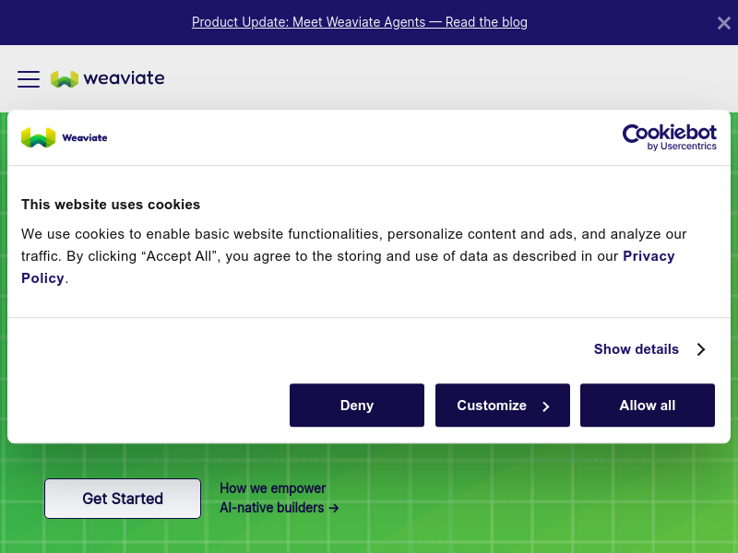This screenshot has width=738, height=553.
Task: Click Allow all cookies
Action: click(x=648, y=406)
